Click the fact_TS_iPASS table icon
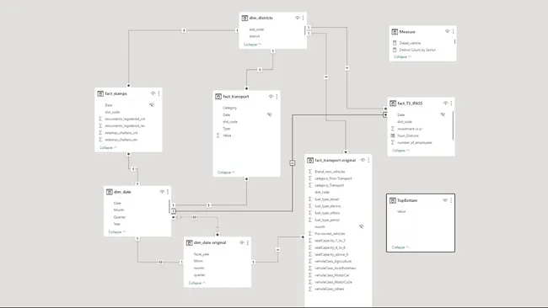 (x=393, y=104)
